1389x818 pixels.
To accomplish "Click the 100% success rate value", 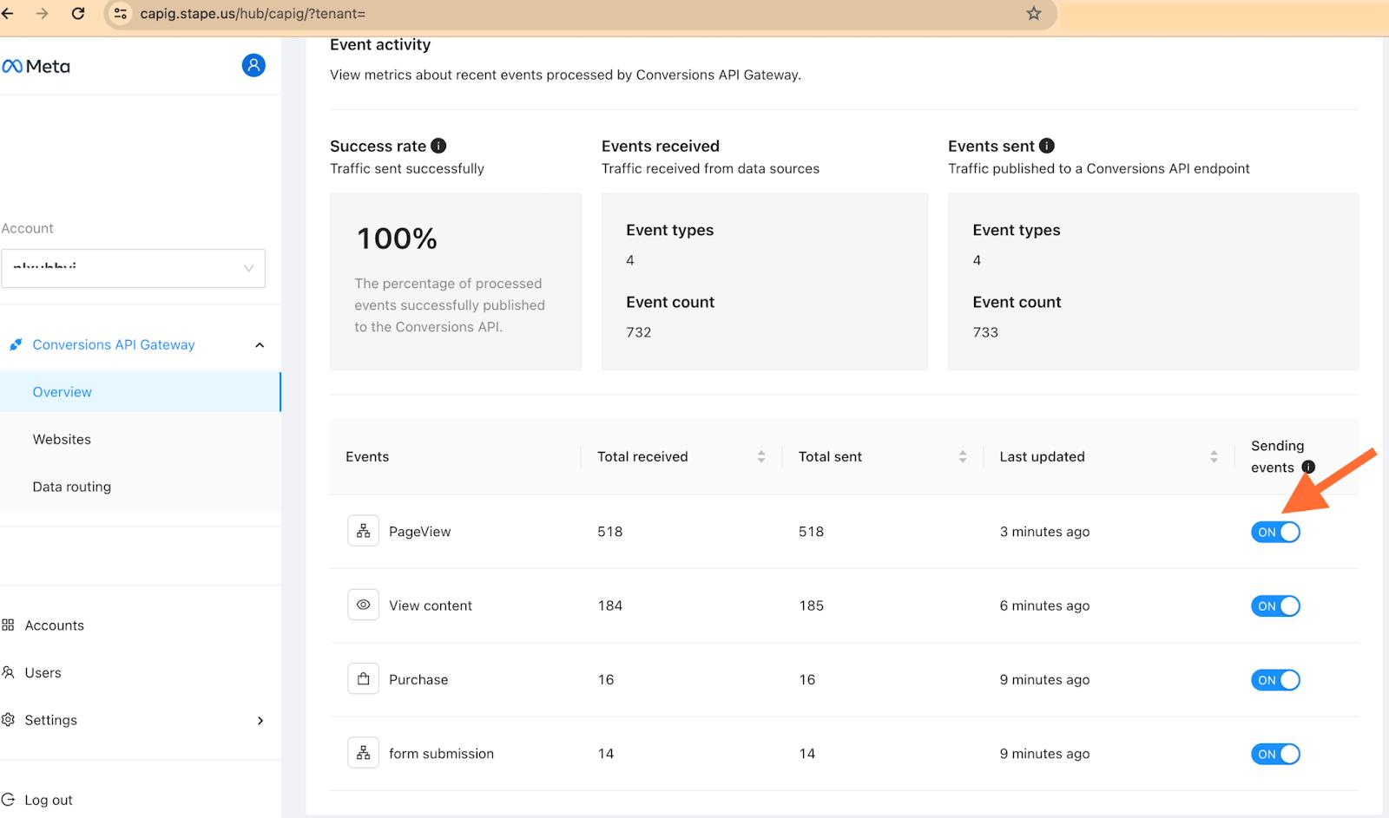I will click(397, 239).
